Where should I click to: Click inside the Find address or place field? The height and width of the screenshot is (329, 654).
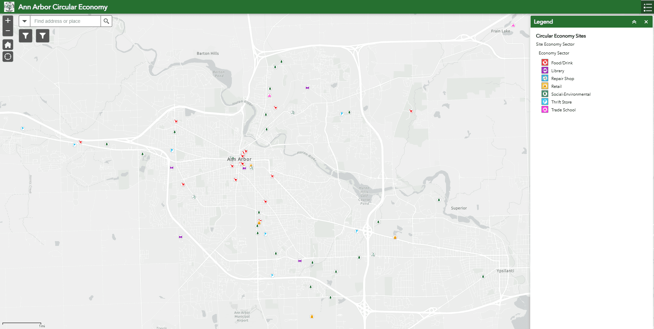65,21
